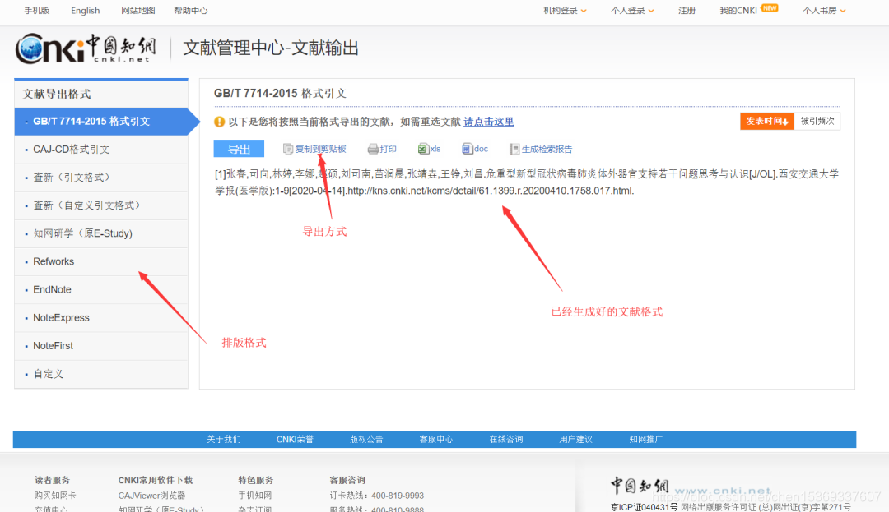This screenshot has width=889, height=512.
Task: Click the CNKI logo
Action: coord(86,48)
